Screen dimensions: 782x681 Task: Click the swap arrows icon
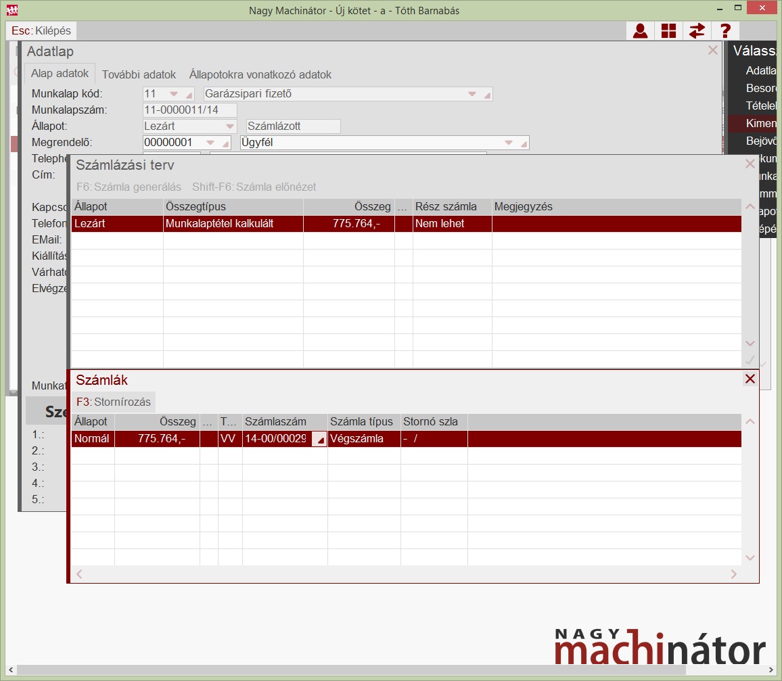[x=697, y=31]
